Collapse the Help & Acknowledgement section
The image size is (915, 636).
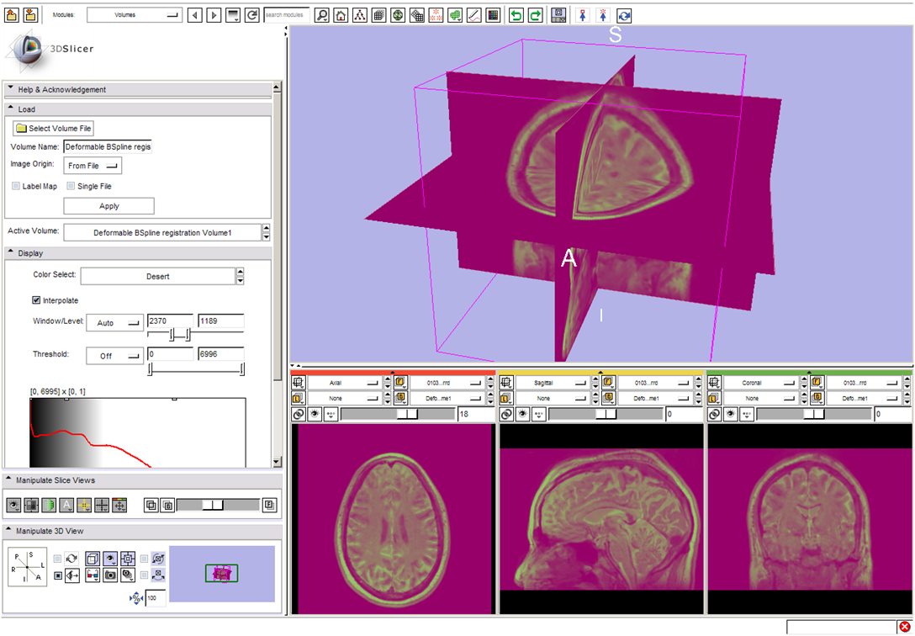tap(11, 90)
